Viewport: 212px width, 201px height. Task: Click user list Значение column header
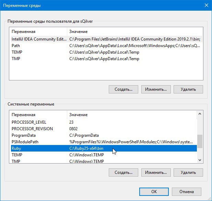[135, 32]
